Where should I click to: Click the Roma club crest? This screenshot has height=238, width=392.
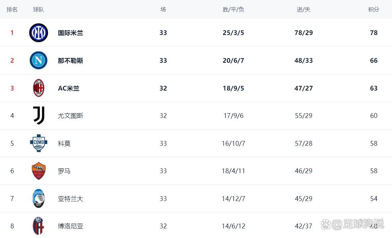point(38,171)
